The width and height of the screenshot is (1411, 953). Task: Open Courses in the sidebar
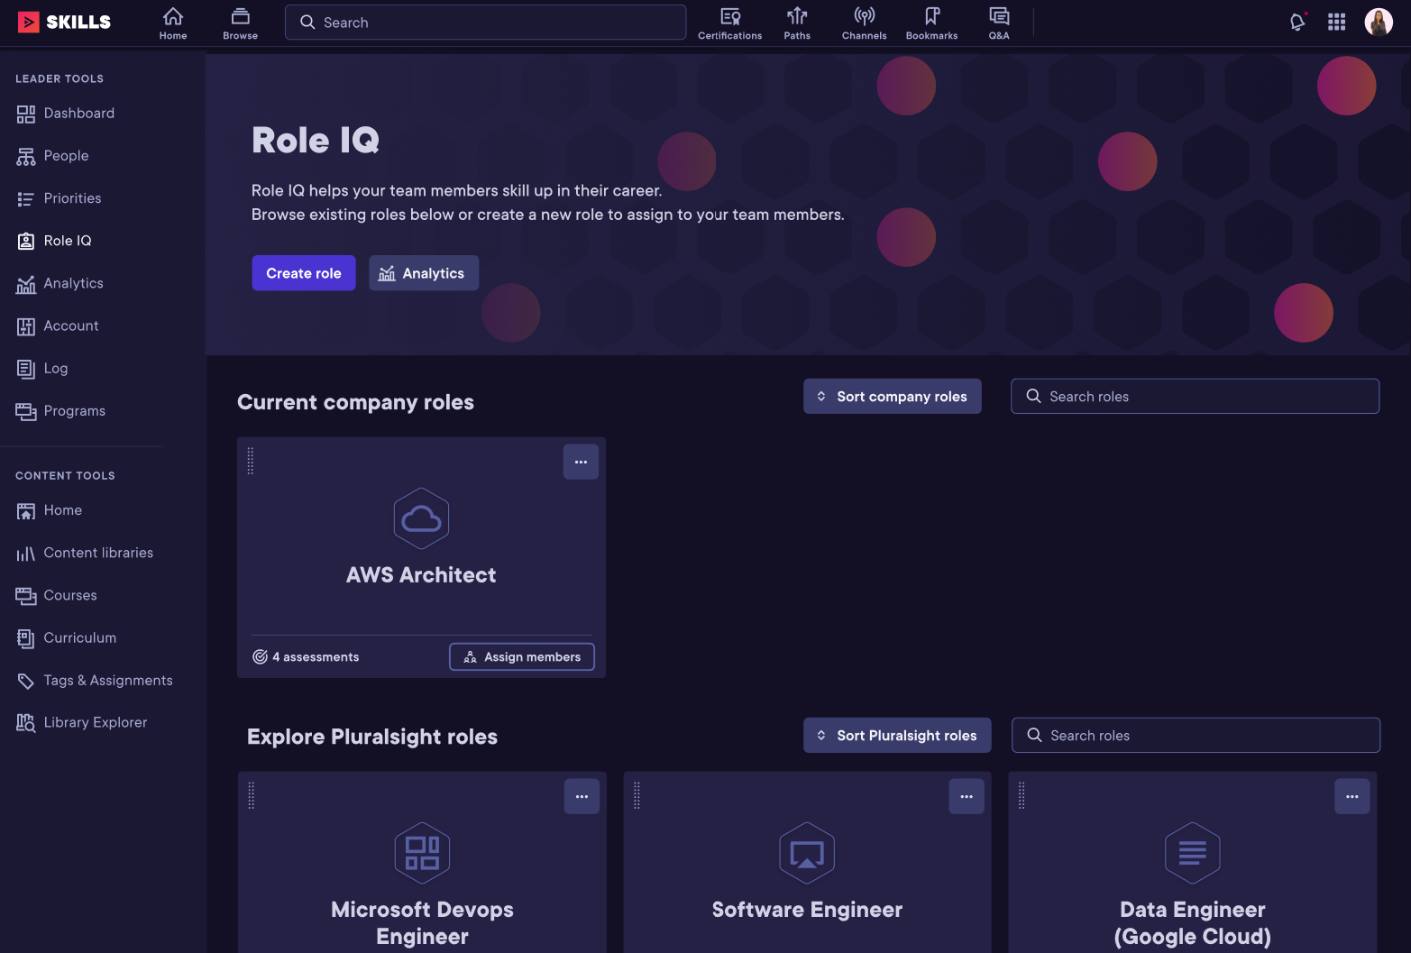coord(56,595)
